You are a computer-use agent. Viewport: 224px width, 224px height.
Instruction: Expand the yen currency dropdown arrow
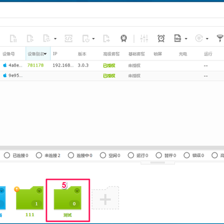[x=207, y=39]
